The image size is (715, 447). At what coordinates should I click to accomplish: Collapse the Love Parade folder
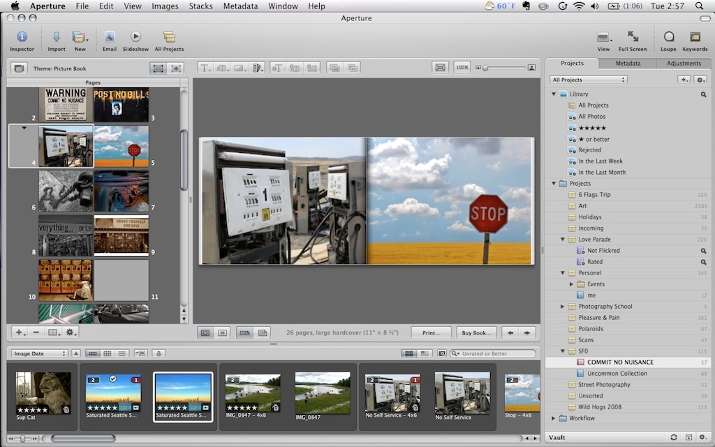click(x=563, y=240)
